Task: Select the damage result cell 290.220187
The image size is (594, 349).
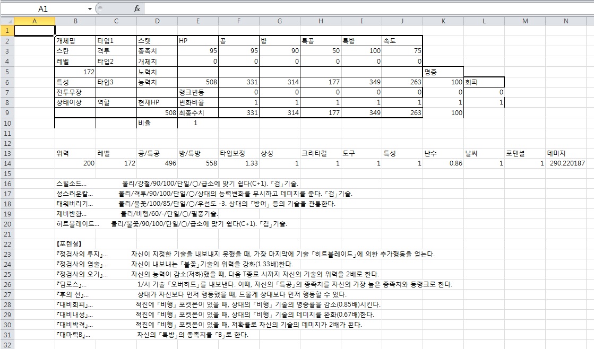Action: tap(566, 163)
